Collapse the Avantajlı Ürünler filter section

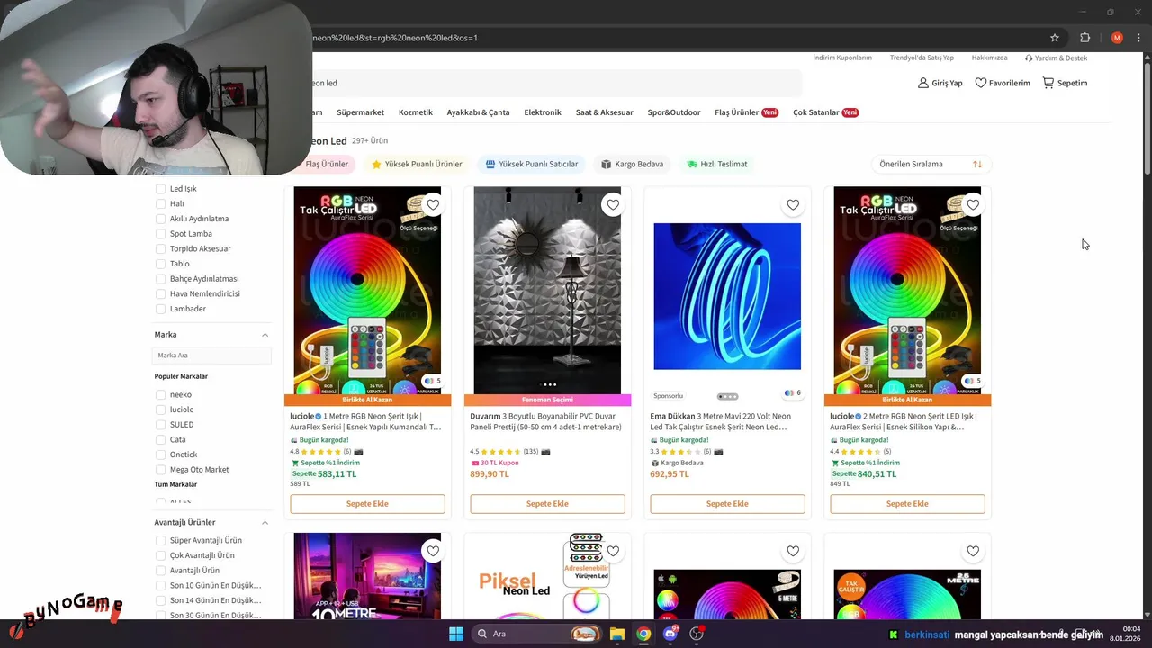(265, 522)
